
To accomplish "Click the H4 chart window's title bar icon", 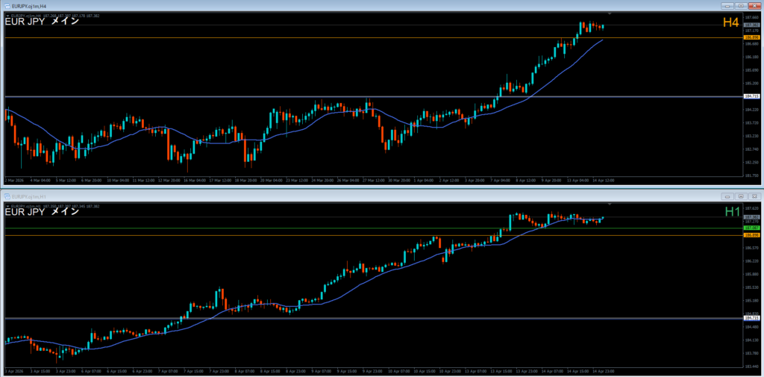I will tap(7, 5).
